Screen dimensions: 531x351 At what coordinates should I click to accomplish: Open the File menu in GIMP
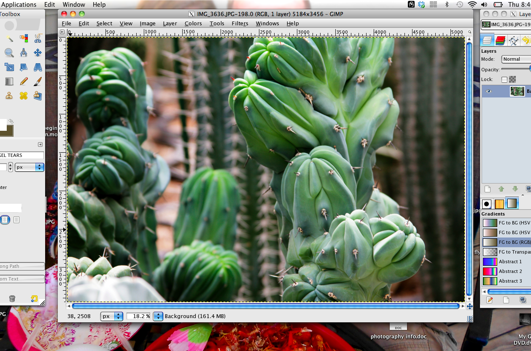point(66,23)
